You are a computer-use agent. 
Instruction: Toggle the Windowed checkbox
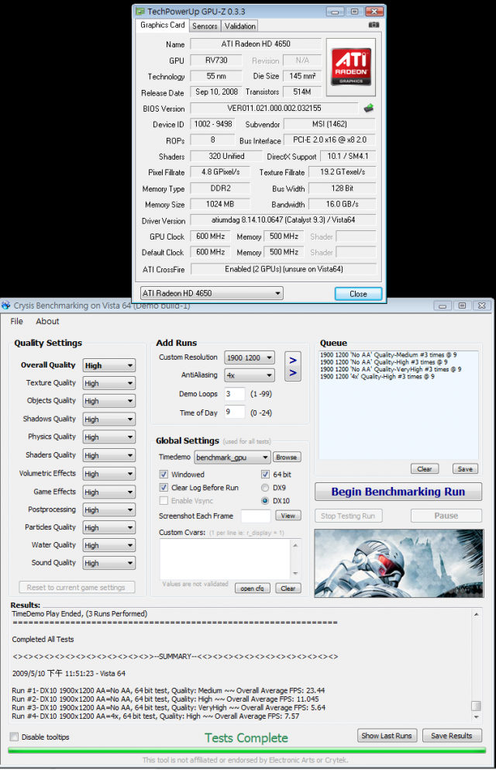(x=164, y=475)
